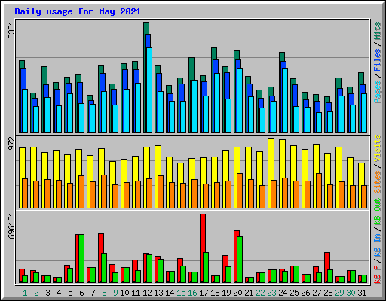This screenshot has height=301, width=386.
Task: Click the "Hits" legend label
Action: (378, 31)
